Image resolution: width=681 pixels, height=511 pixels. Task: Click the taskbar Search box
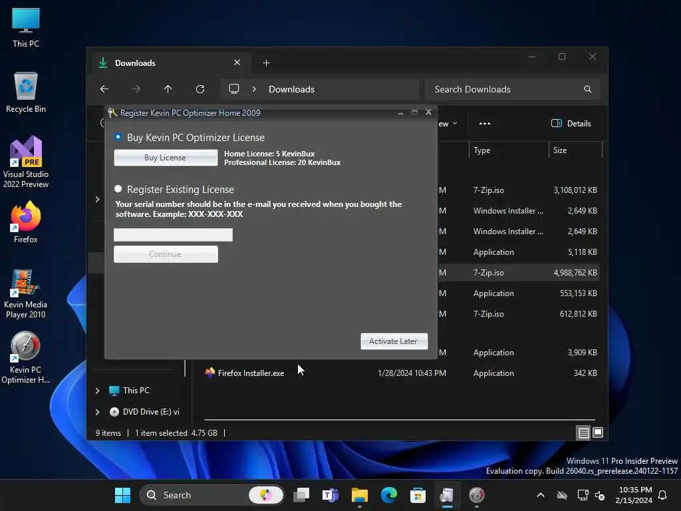click(211, 495)
